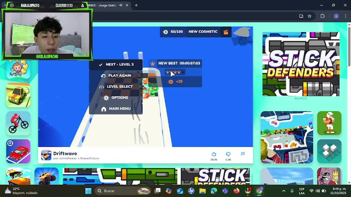Mute the Driftwave tab audio icon

point(121,5)
